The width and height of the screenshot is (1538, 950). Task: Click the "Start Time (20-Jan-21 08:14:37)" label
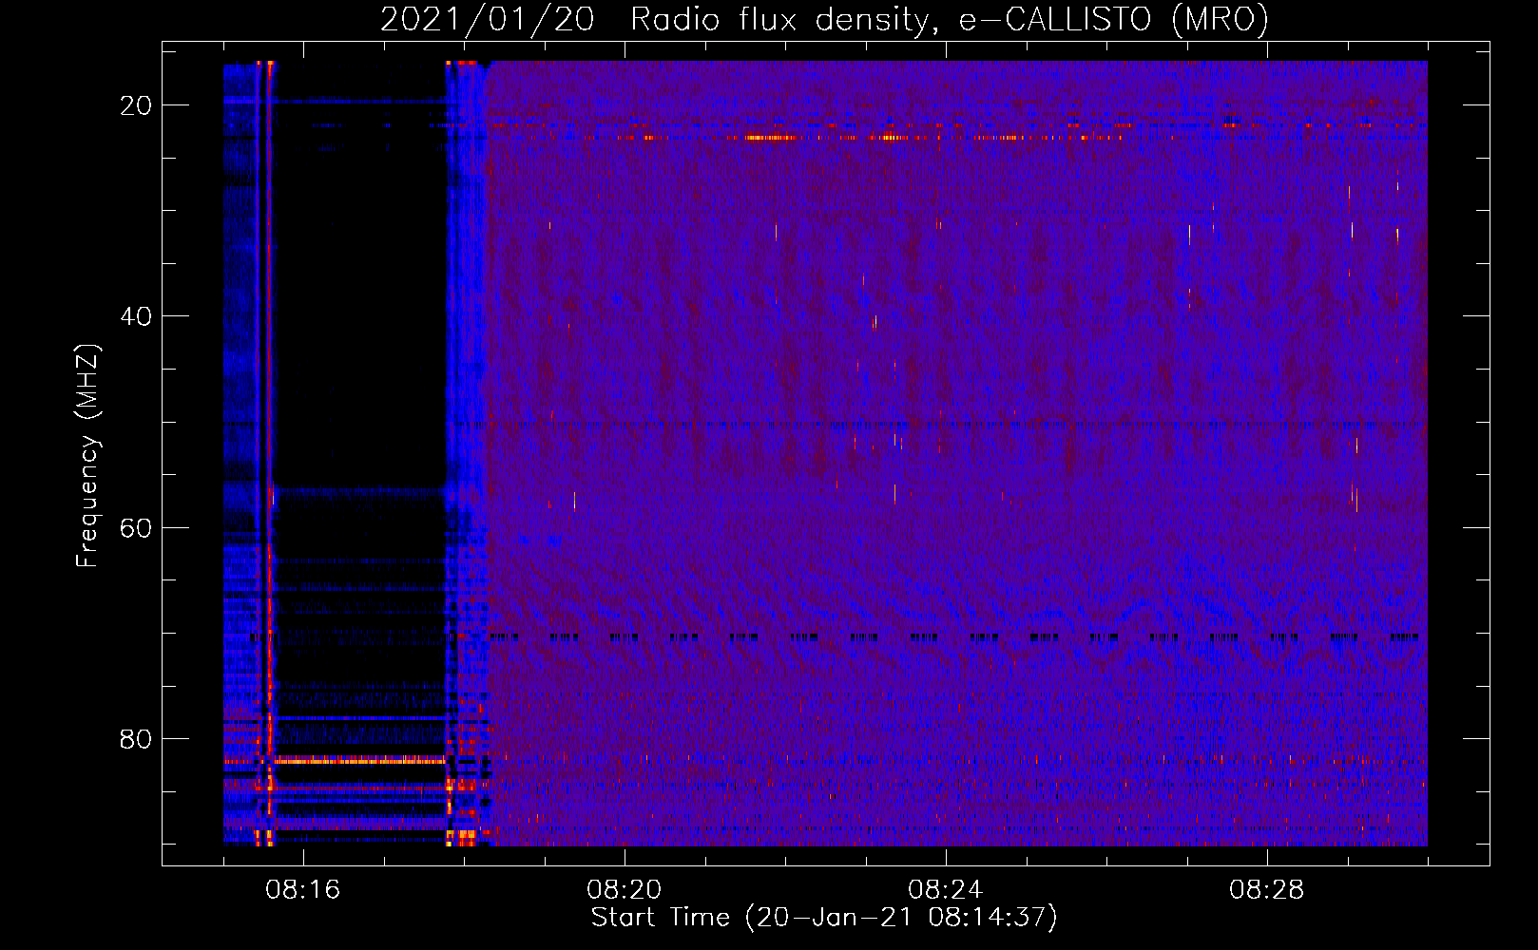[x=824, y=918]
